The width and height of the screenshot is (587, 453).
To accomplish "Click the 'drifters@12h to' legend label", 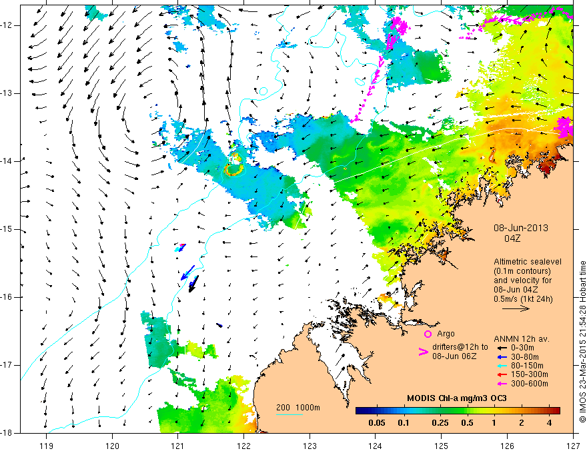I will [x=460, y=347].
